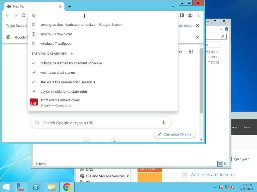Select 'west texas dust storms' trend

tap(103, 73)
